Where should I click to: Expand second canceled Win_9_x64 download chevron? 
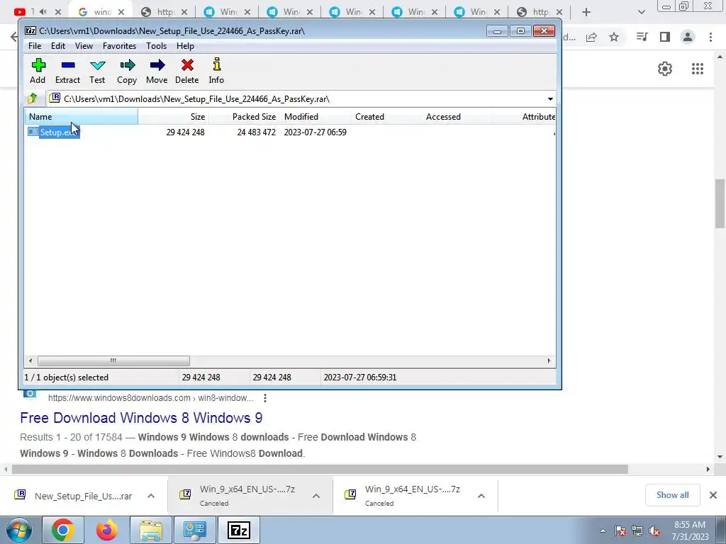click(481, 496)
